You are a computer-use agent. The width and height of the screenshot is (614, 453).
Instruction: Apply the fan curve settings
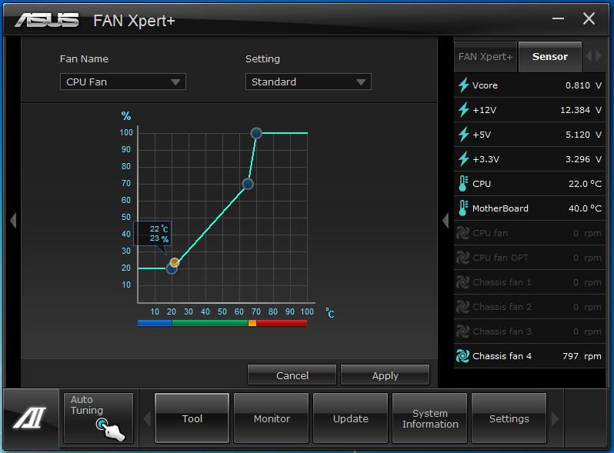[385, 375]
